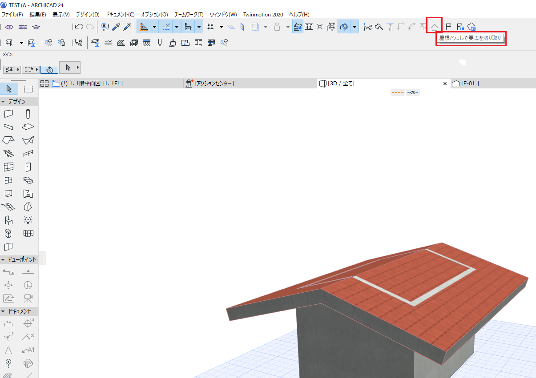This screenshot has height=378, width=536.
Task: Open XY cursor snap dropdown arrow
Action: 199,27
